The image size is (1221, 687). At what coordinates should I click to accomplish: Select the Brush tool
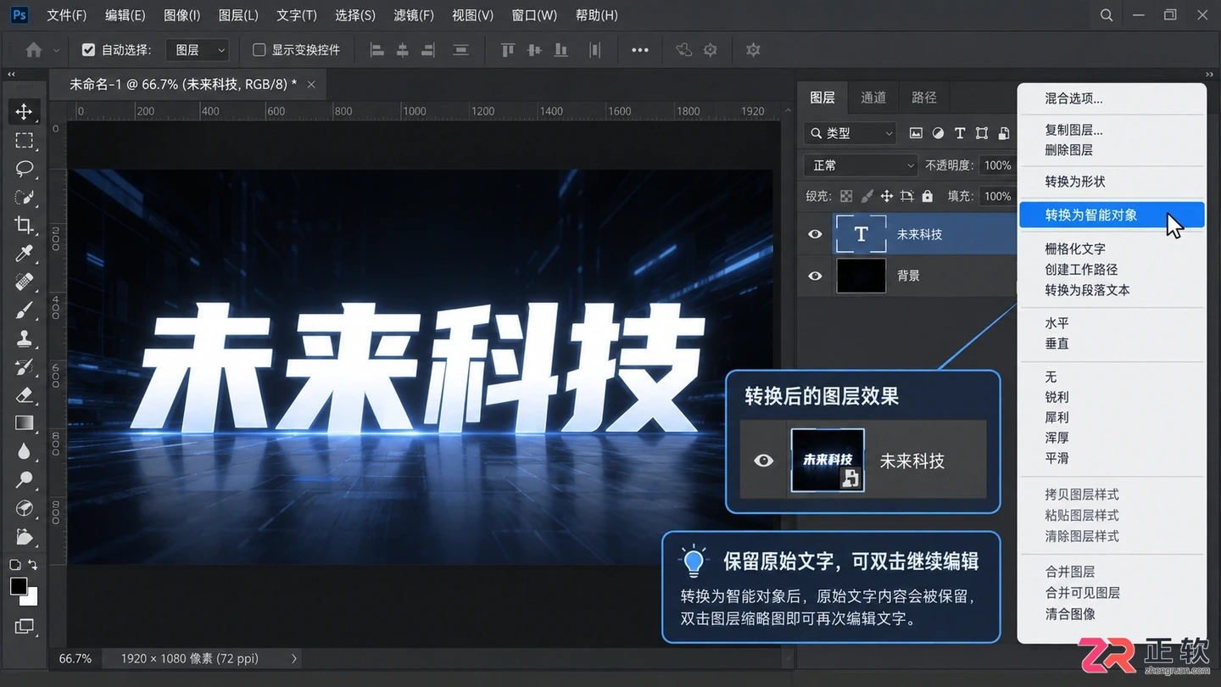click(x=24, y=310)
